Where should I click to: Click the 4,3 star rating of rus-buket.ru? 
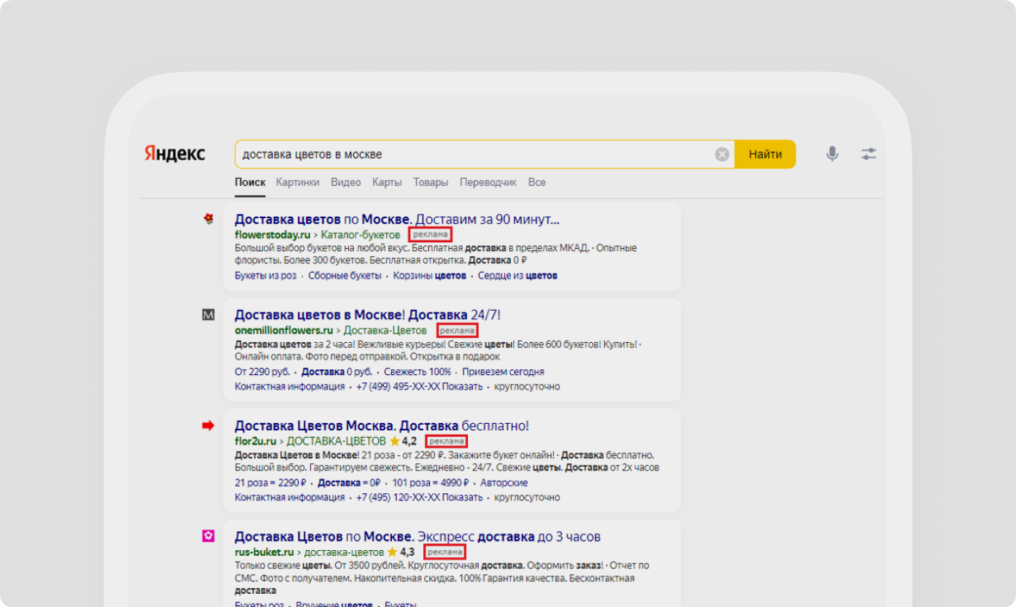(x=401, y=552)
